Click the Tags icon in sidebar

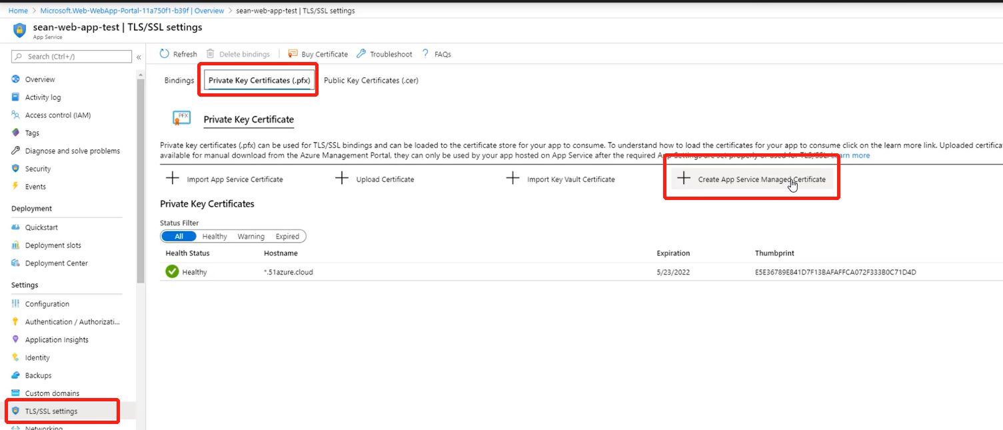coord(16,133)
